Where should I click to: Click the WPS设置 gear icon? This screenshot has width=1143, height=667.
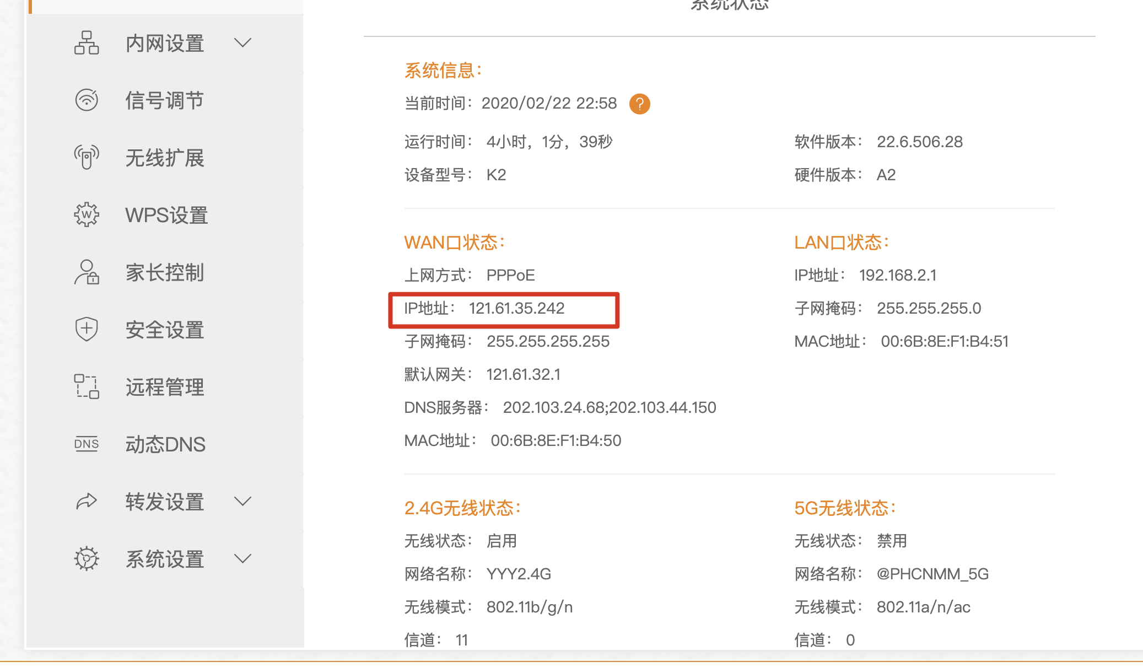point(87,215)
